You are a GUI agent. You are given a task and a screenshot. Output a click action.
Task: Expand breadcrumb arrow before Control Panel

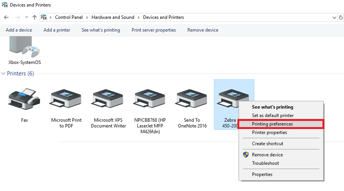point(50,17)
